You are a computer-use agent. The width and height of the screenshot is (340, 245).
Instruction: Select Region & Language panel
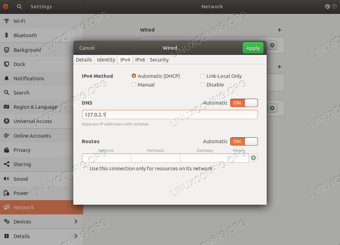[x=41, y=107]
